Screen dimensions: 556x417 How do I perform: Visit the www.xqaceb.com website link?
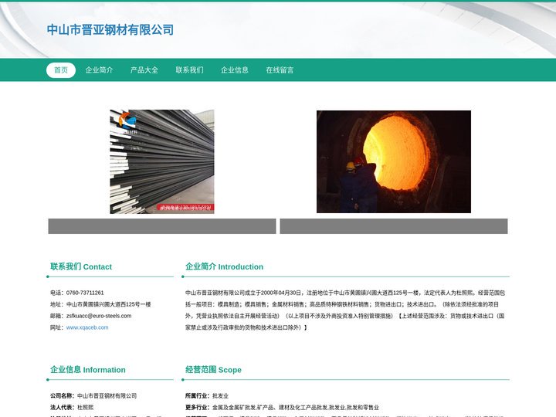click(x=87, y=327)
